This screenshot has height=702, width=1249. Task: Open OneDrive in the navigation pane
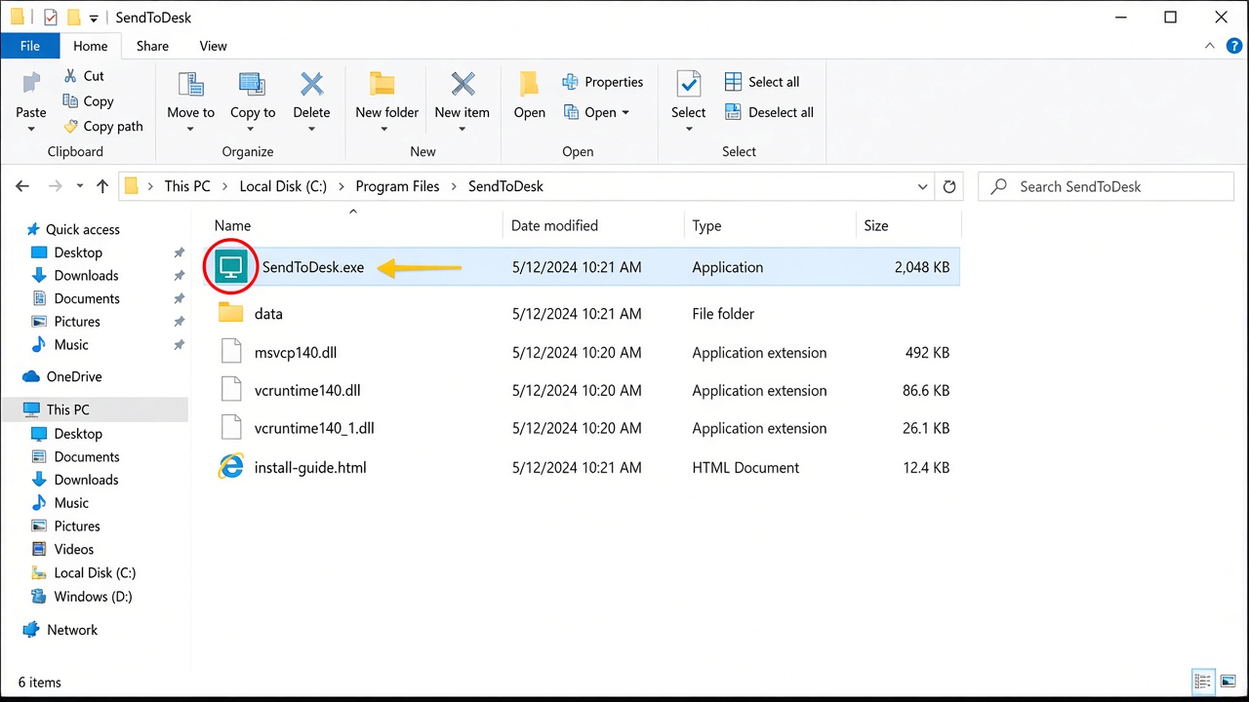click(x=74, y=376)
